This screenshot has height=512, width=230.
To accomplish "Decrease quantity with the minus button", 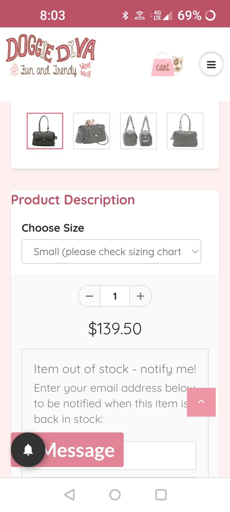I will point(89,296).
